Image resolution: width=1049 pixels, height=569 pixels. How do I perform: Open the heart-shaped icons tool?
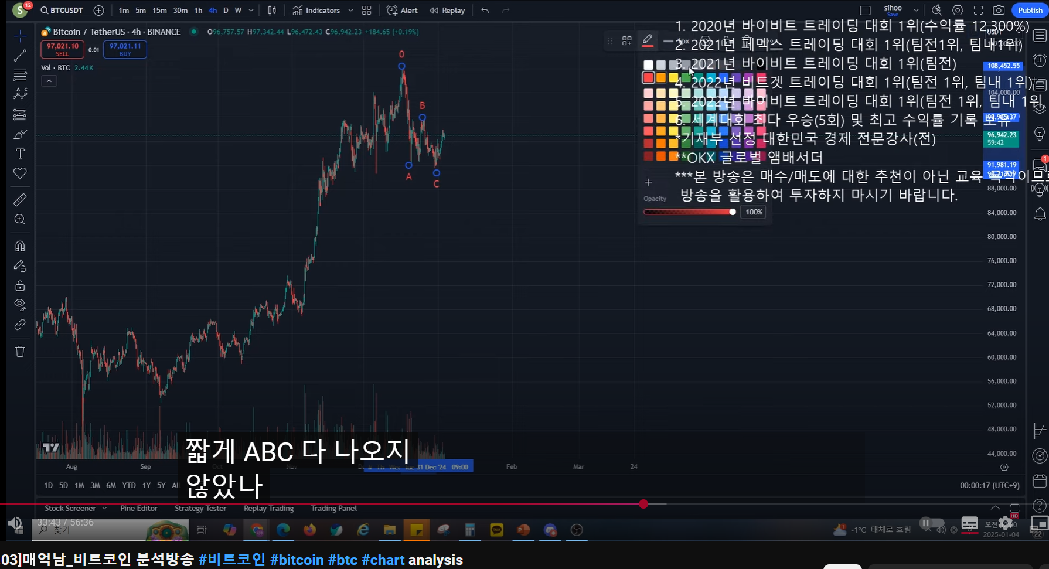tap(20, 173)
